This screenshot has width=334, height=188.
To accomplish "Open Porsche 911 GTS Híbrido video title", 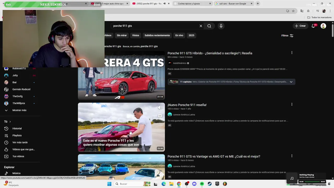I will tap(210, 53).
